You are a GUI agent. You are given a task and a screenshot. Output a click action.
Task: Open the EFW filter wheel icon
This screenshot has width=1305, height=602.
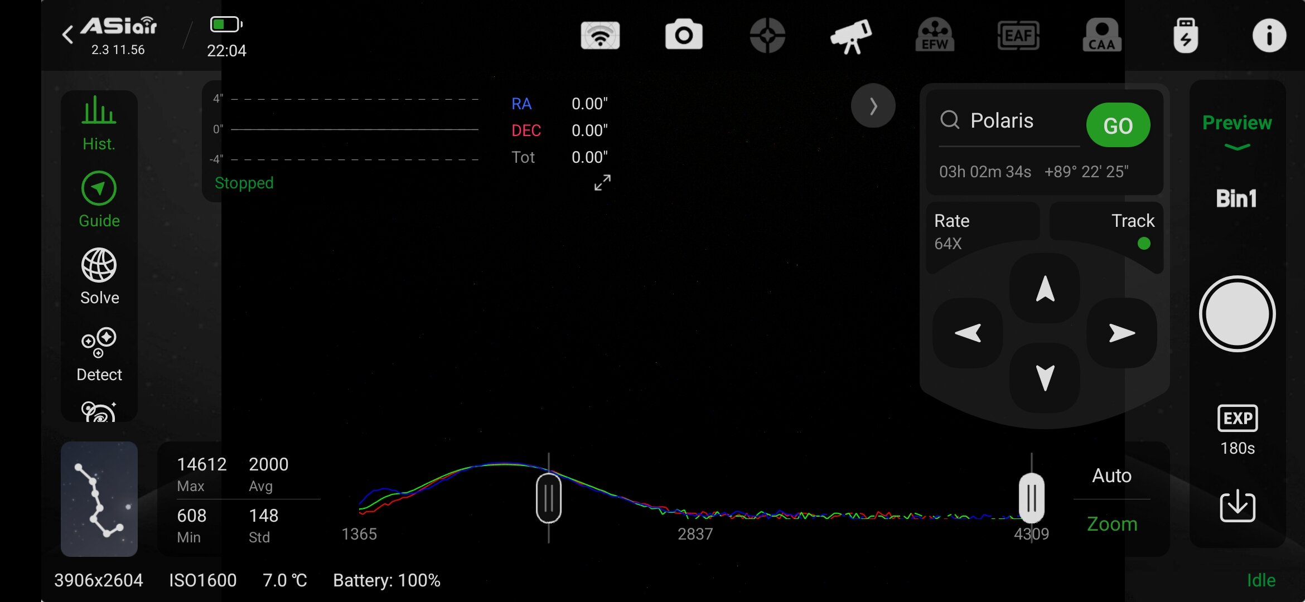pyautogui.click(x=935, y=36)
